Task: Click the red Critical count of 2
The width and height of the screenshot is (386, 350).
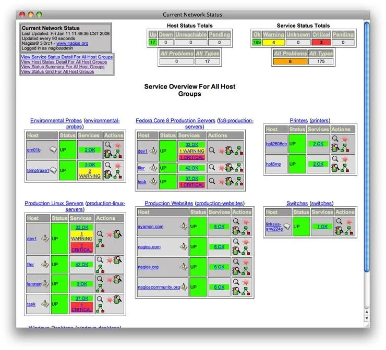Action: point(321,42)
